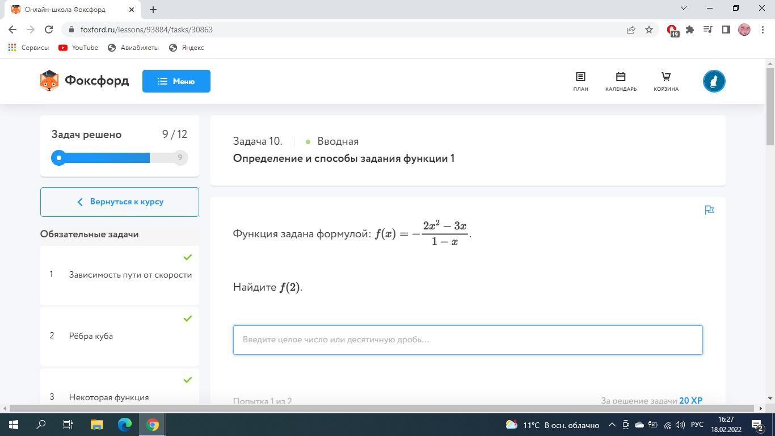
Task: Open a new browser tab
Action: click(153, 10)
